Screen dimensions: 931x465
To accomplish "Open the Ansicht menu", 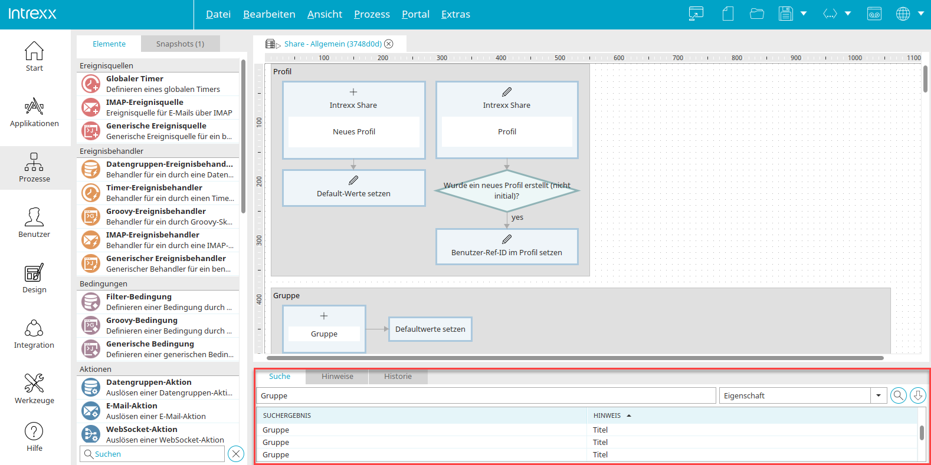I will (x=324, y=14).
